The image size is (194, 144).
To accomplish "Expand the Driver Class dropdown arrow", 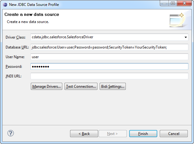I will click(x=186, y=37).
